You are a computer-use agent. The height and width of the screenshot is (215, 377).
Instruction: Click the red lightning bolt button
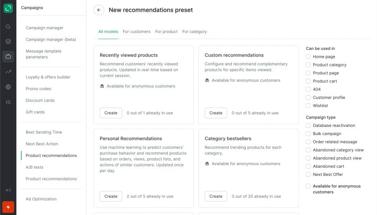pos(8,207)
